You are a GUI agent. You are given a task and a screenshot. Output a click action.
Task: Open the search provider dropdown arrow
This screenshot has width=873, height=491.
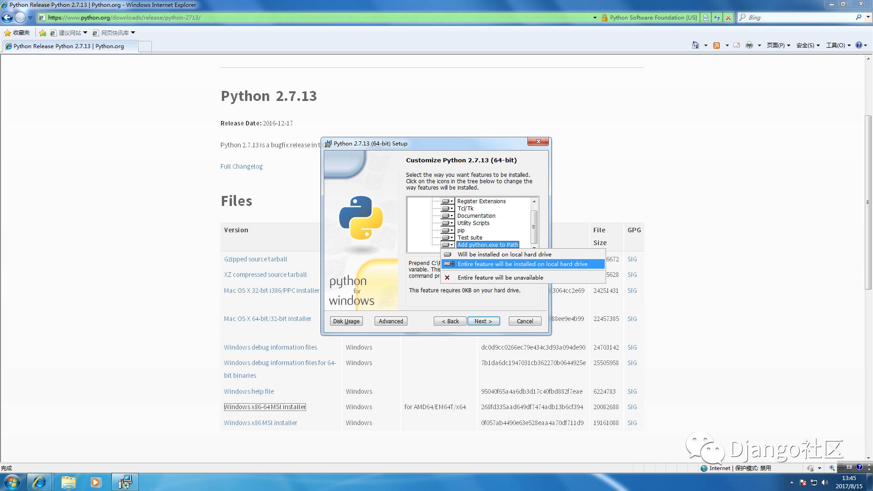click(868, 17)
